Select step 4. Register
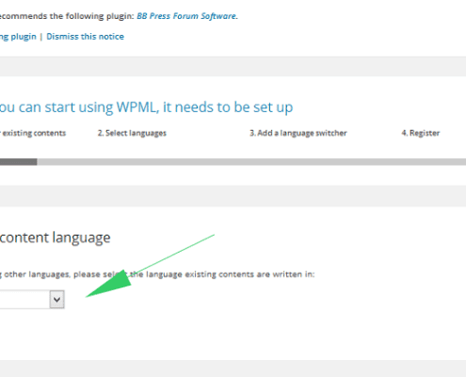This screenshot has height=377, width=466. click(421, 133)
